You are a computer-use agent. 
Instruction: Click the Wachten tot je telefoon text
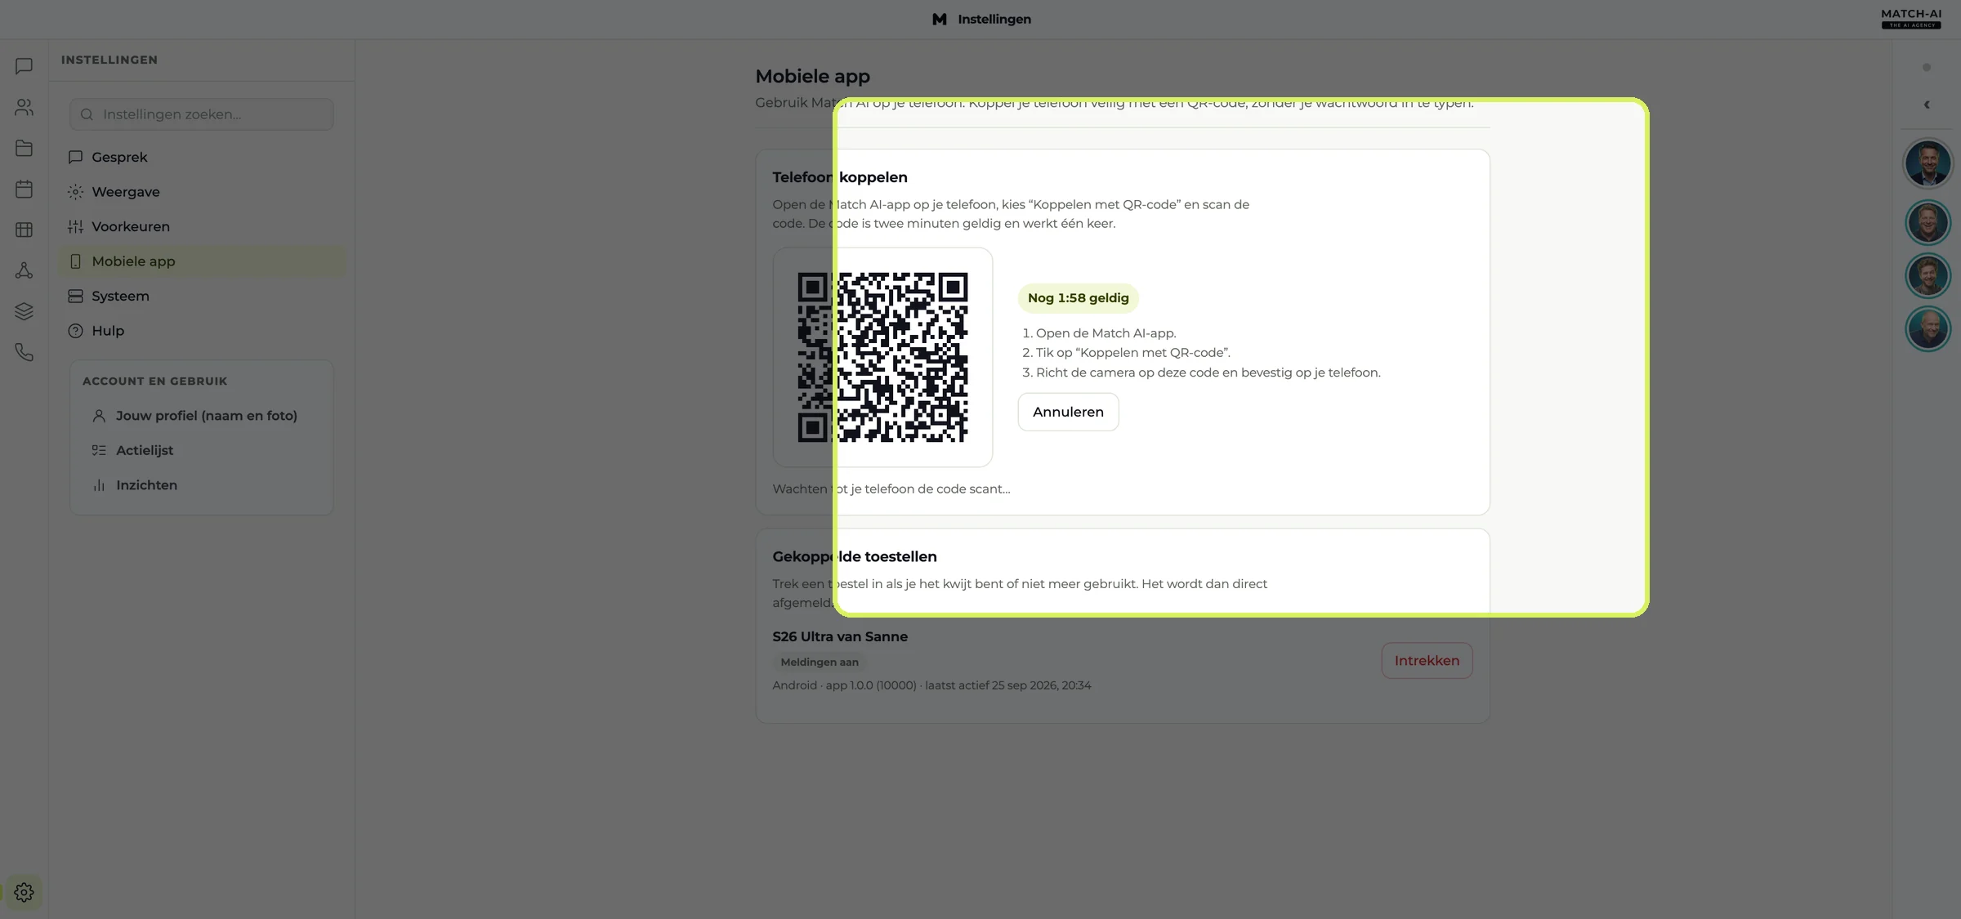pyautogui.click(x=891, y=488)
